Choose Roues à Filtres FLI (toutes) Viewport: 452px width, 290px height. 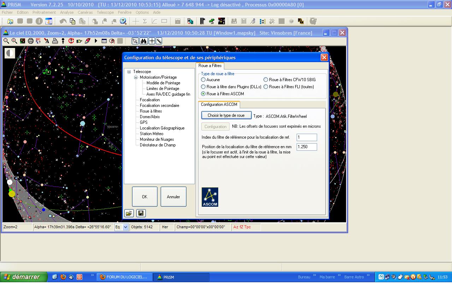[266, 87]
